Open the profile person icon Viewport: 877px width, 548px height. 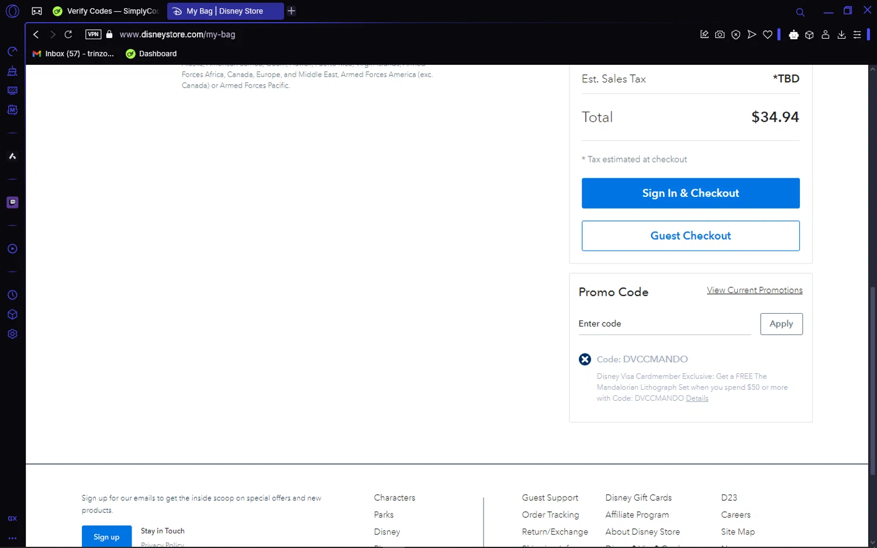tap(826, 34)
